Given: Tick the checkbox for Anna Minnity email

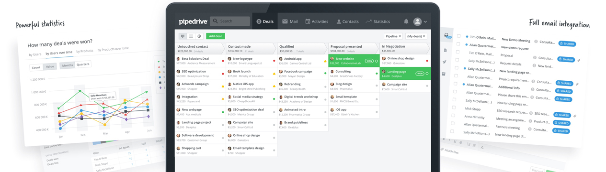Looking at the screenshot, I should (x=453, y=115).
